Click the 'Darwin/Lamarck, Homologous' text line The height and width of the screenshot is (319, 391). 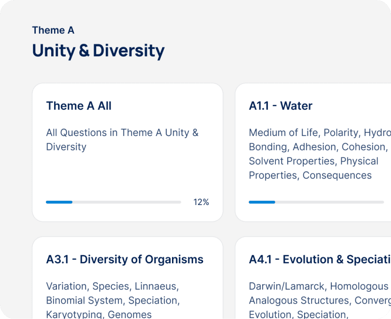[319, 286]
